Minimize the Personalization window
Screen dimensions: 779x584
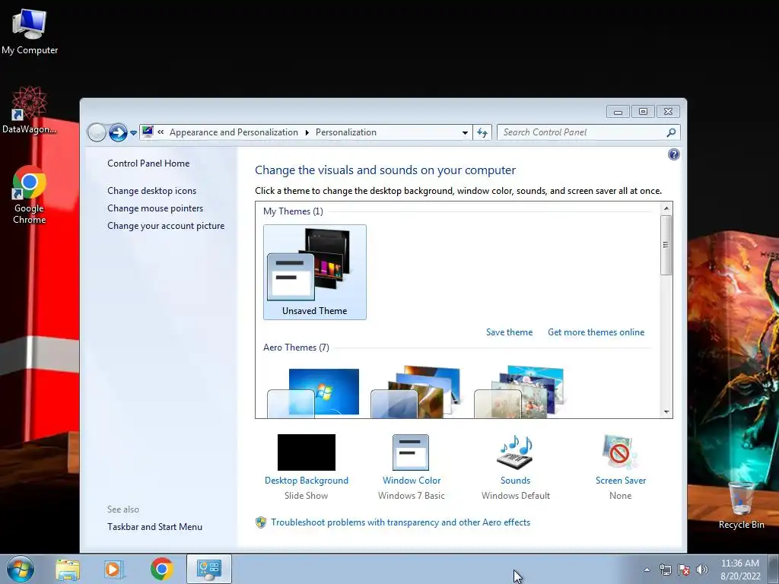point(618,112)
